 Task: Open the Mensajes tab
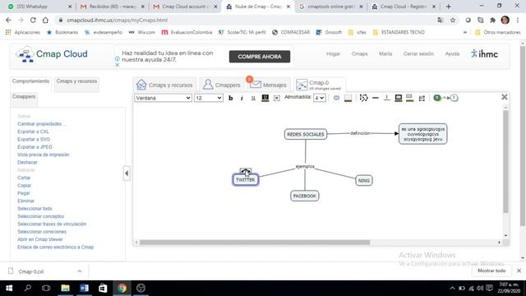coord(268,85)
